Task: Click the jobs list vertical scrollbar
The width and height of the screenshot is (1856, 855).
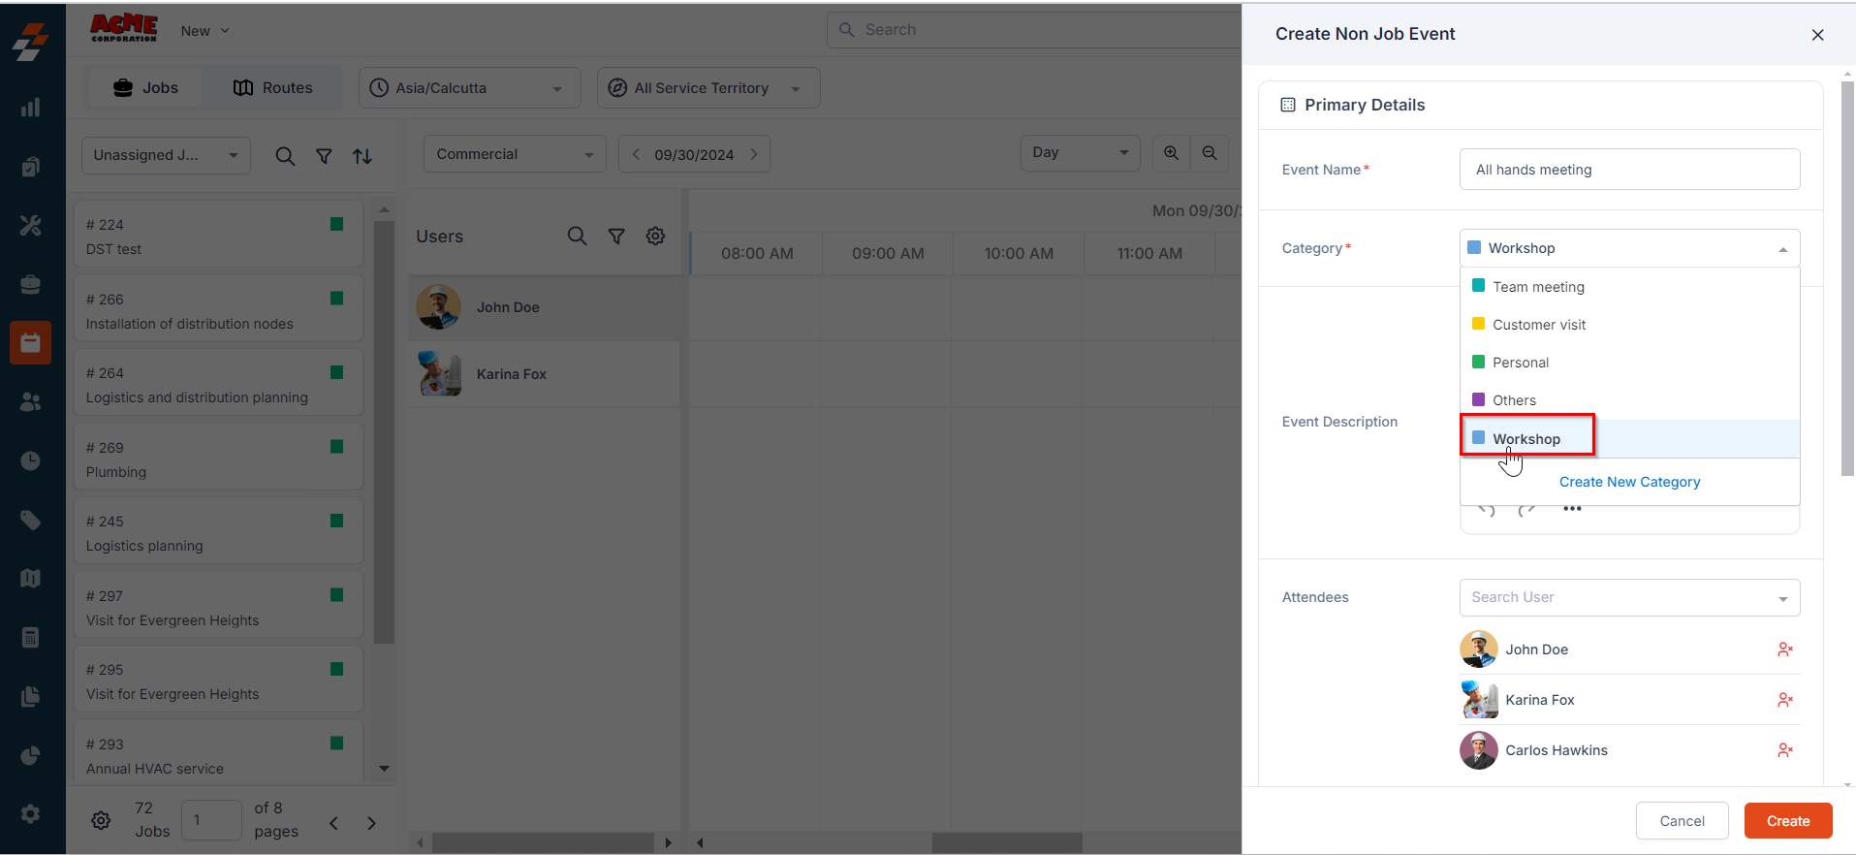Action: [384, 431]
